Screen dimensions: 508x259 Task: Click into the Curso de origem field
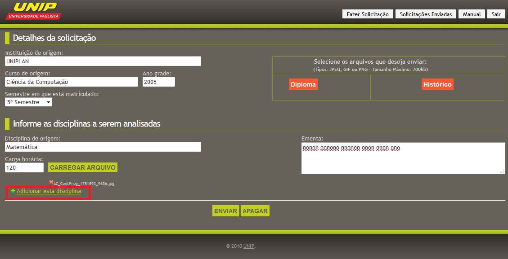[x=71, y=82]
